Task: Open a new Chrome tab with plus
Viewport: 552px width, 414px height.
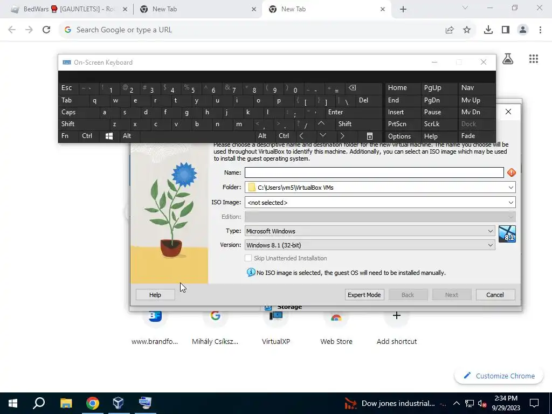Action: pyautogui.click(x=403, y=10)
